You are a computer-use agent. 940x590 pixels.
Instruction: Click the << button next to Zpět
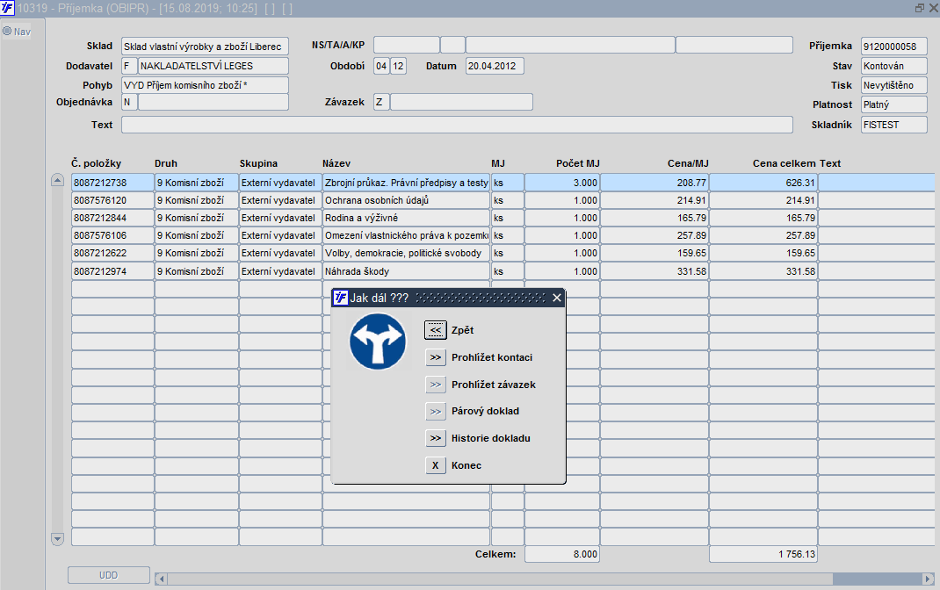coord(436,330)
